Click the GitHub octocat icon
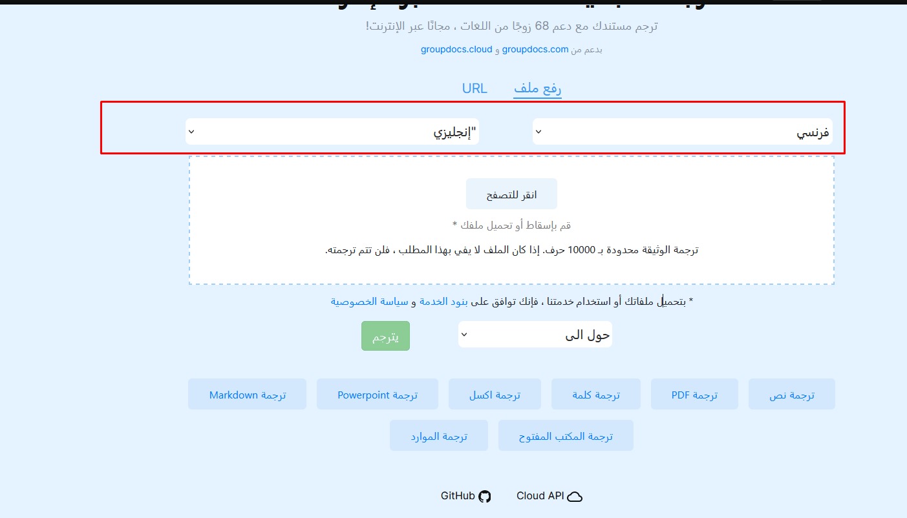 485,496
